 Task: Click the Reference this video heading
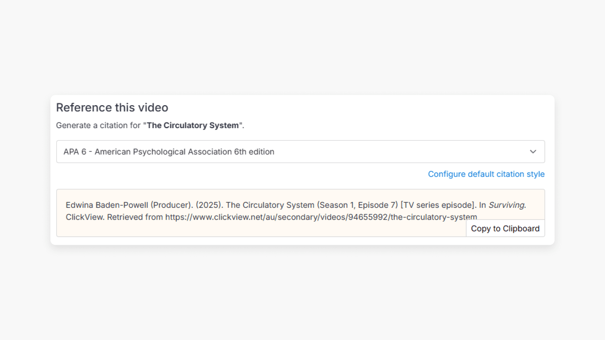click(x=112, y=108)
